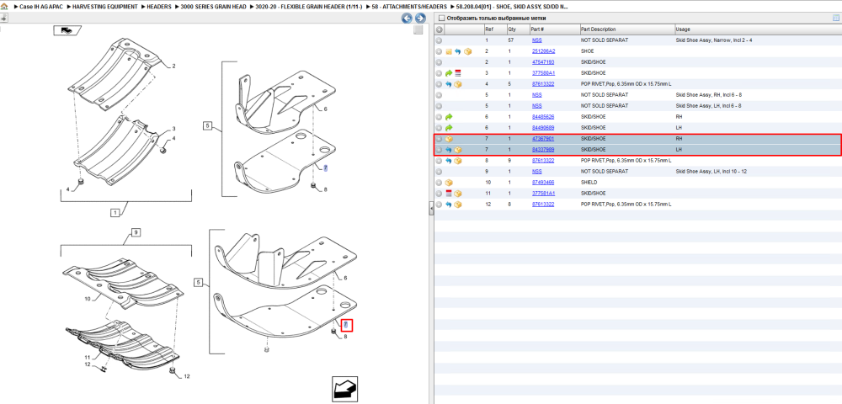Collapse the diagram panel via splitter arrow
842x404 pixels.
tap(430, 209)
